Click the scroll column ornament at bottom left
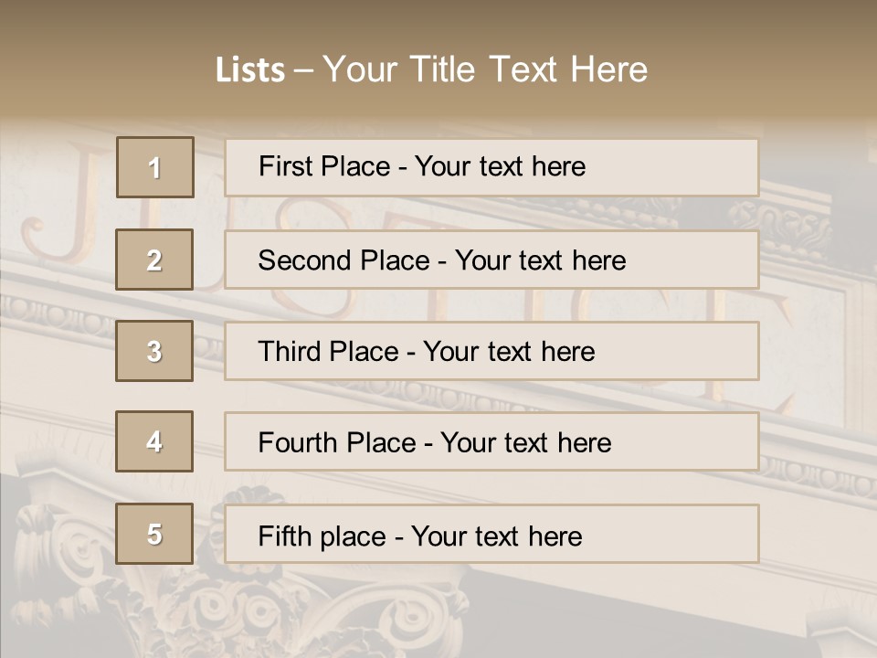 click(x=64, y=539)
